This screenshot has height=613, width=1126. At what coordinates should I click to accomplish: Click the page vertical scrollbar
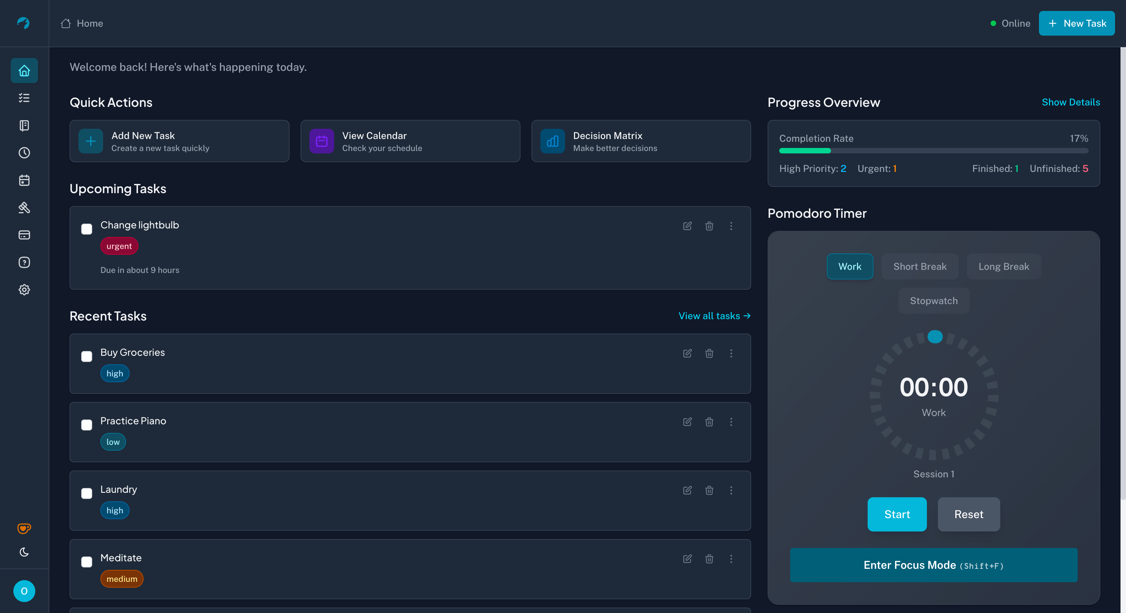(x=1123, y=273)
